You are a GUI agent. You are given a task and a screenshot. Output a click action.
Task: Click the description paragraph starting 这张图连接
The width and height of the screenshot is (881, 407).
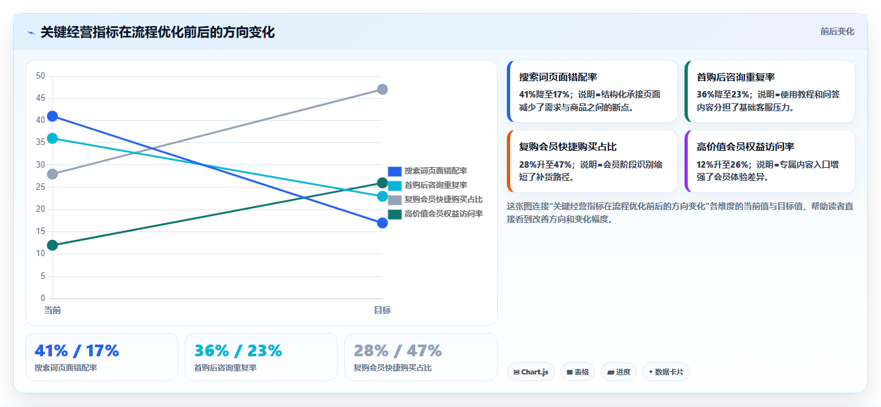point(680,213)
